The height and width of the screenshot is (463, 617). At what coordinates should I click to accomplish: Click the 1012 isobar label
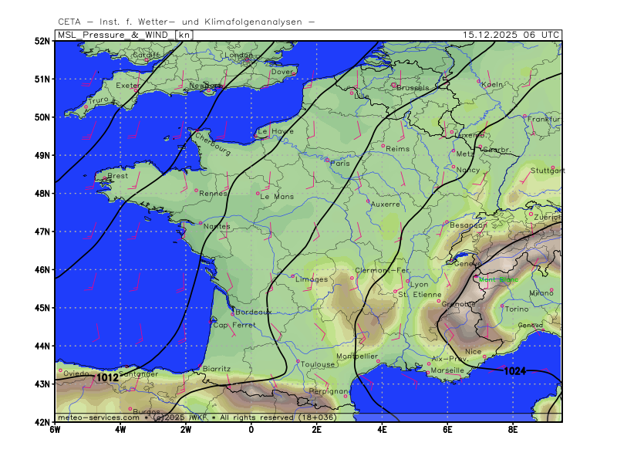[107, 377]
